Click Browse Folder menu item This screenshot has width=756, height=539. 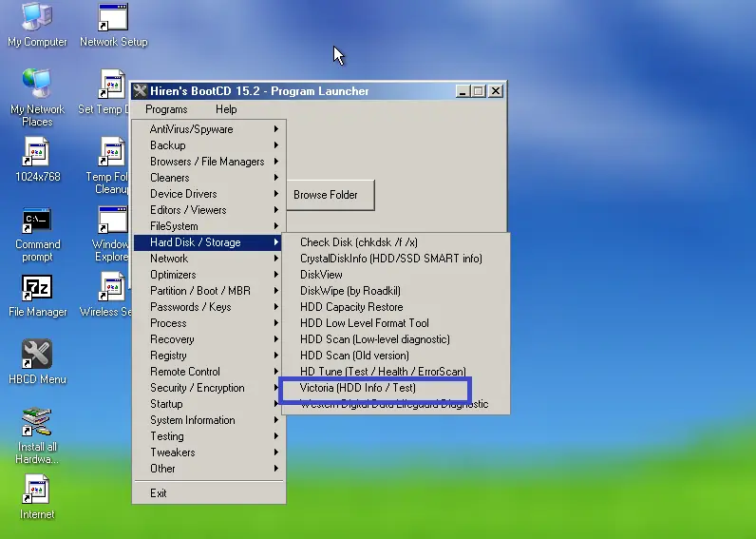331,195
